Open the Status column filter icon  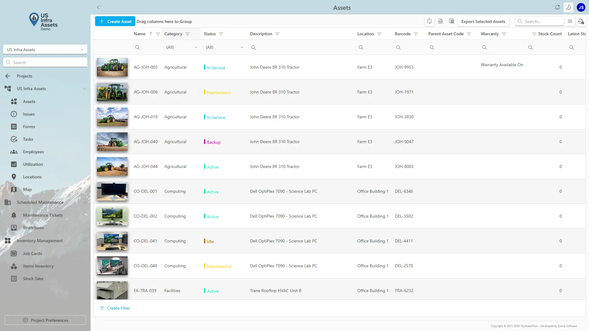pos(221,34)
